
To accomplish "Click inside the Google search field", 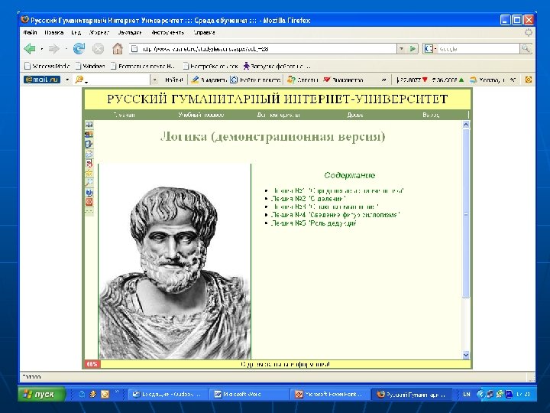I will (477, 48).
